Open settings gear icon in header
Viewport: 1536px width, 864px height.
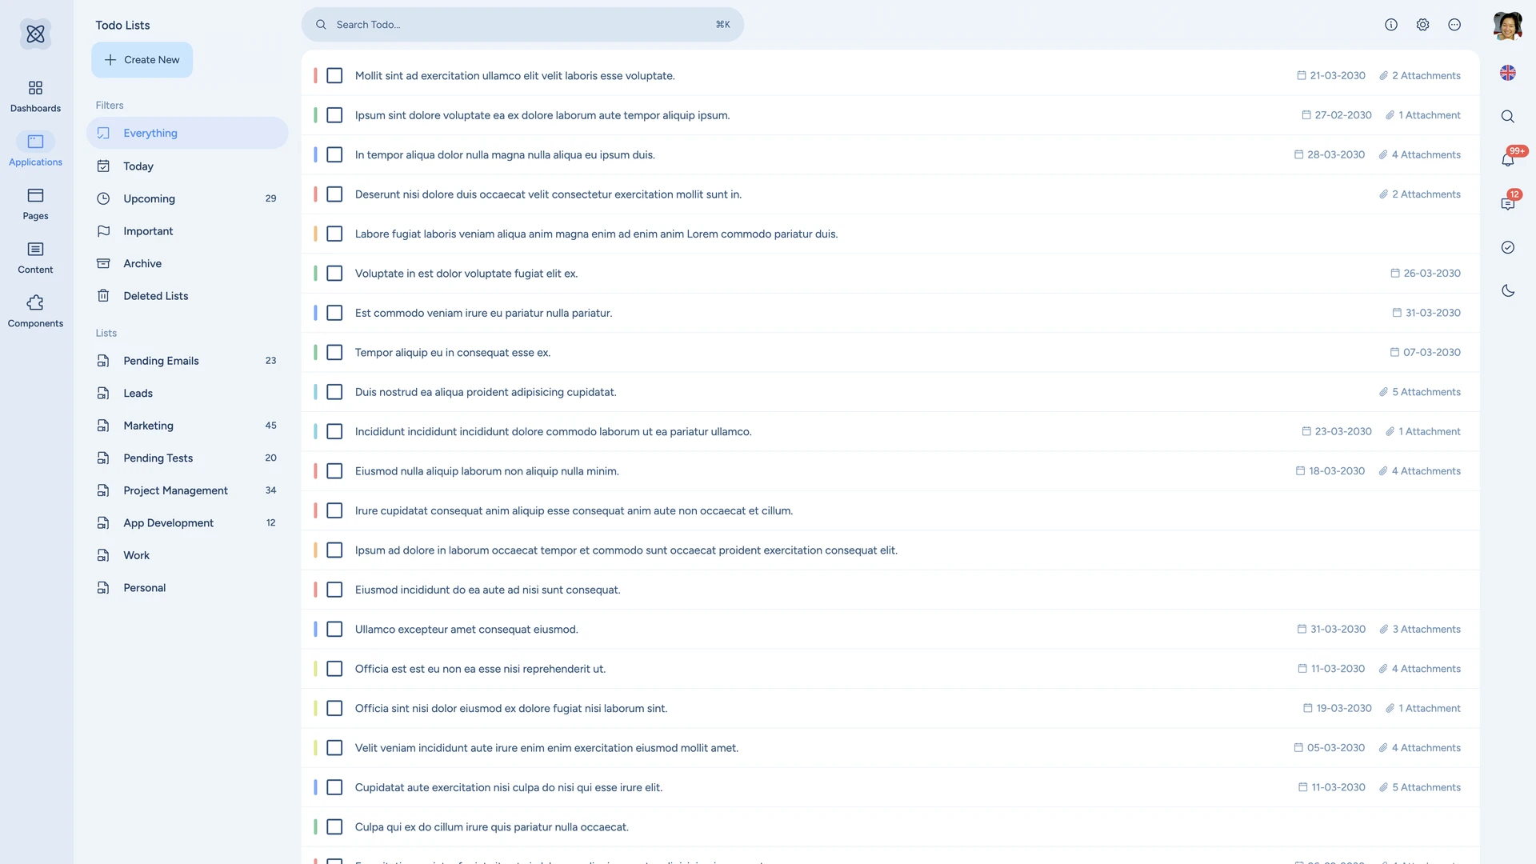coord(1422,25)
